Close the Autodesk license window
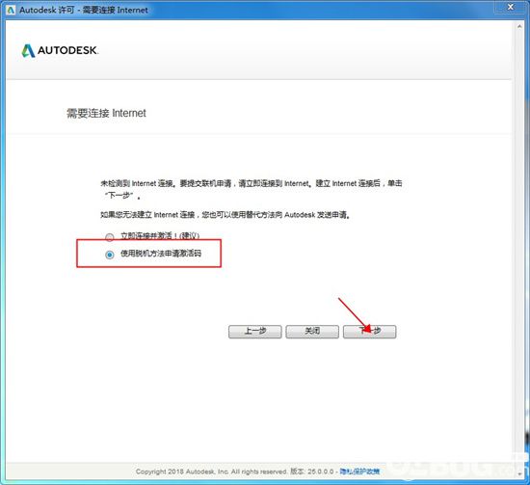Image resolution: width=530 pixels, height=485 pixels. [511, 7]
